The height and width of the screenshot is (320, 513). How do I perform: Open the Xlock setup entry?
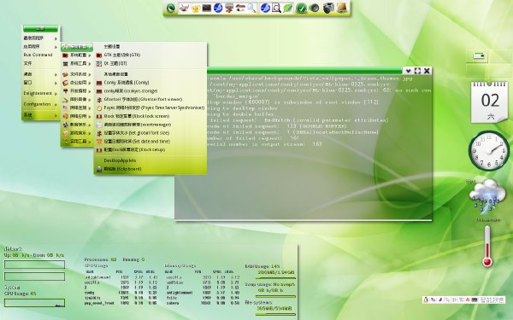[150, 150]
